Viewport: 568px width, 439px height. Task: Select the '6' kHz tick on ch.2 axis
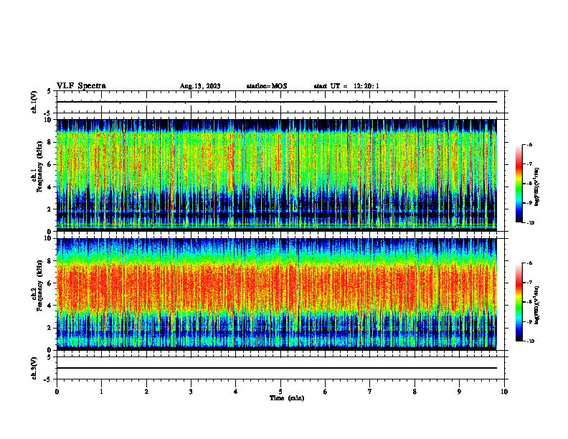click(50, 283)
